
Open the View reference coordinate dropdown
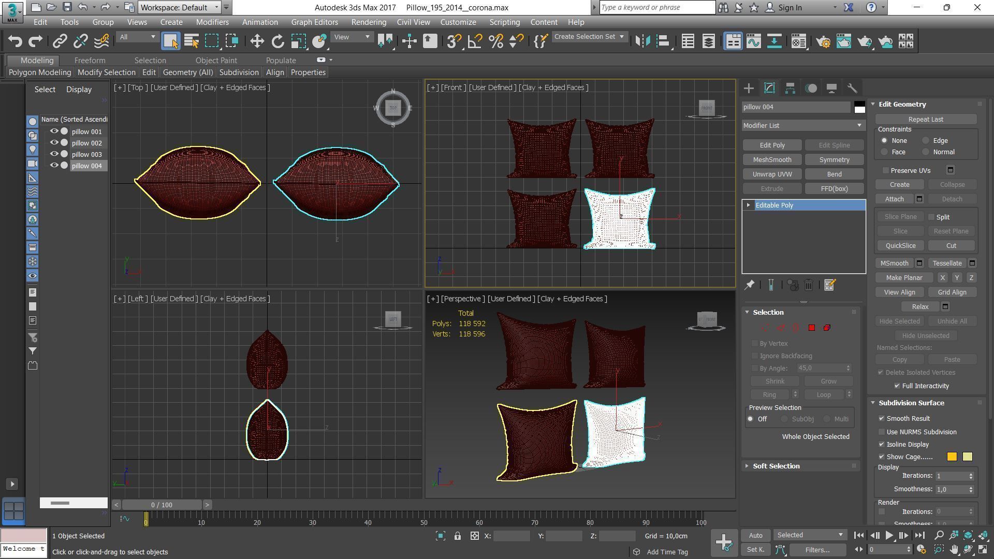click(352, 37)
